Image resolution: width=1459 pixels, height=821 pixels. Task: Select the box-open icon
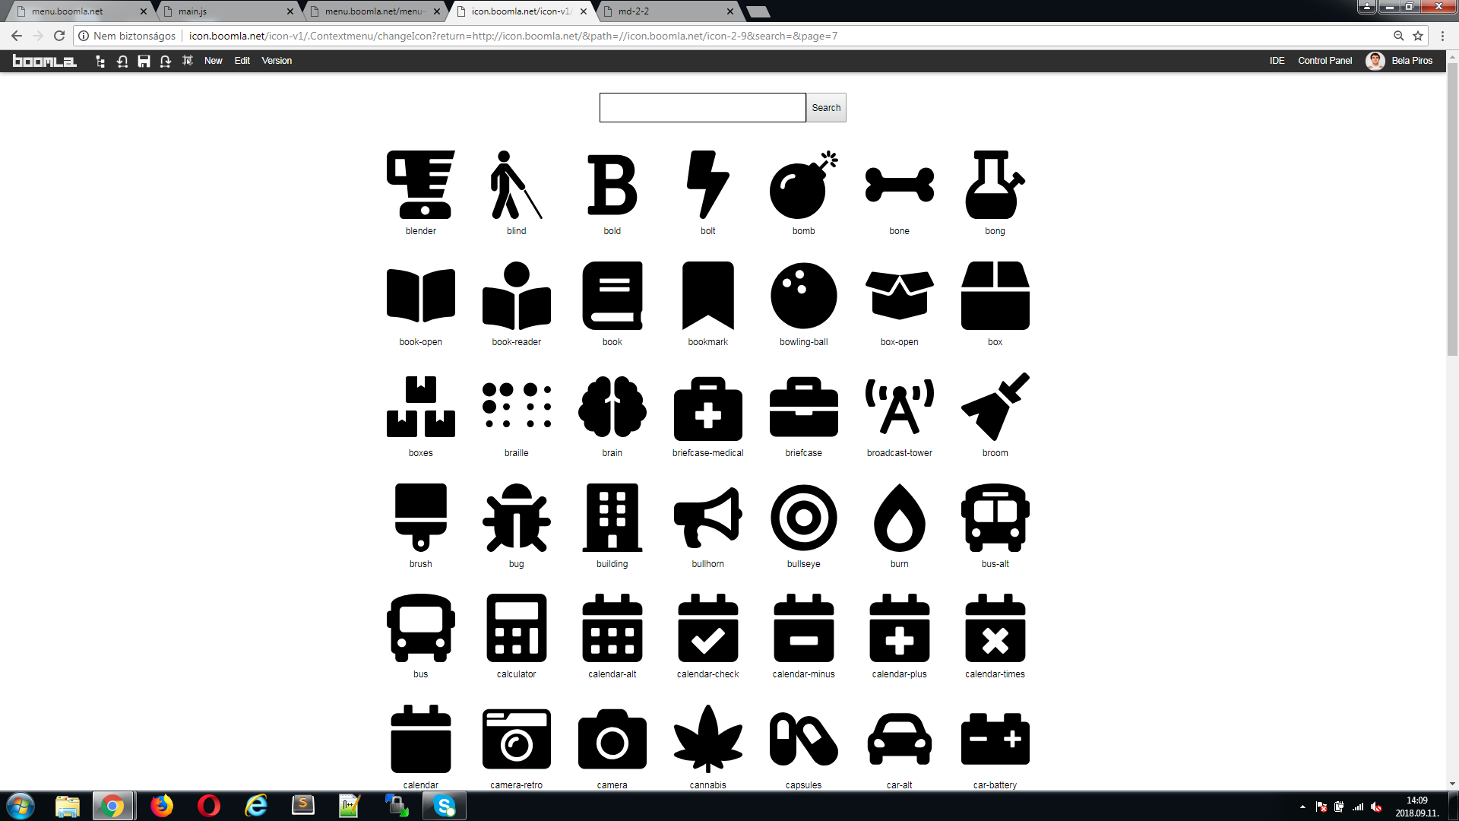900,296
